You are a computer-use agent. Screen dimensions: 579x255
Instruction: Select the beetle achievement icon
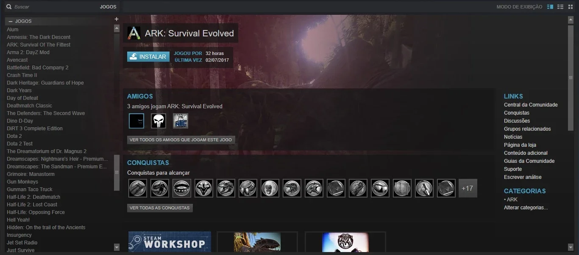248,188
